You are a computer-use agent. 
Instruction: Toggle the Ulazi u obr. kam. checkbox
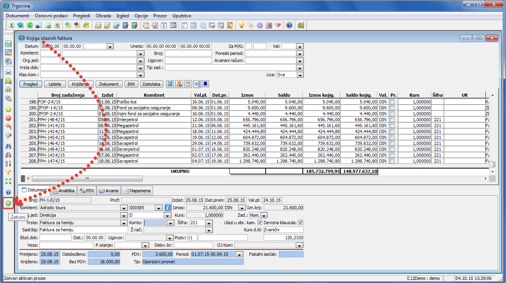click(260, 223)
